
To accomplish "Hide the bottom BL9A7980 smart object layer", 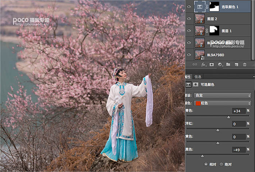I will point(189,55).
